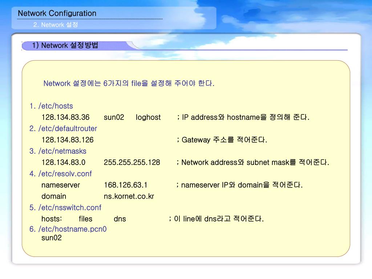Click the '6. /etc/hostname.pcn0' heading
This screenshot has width=372, height=279.
point(68,229)
